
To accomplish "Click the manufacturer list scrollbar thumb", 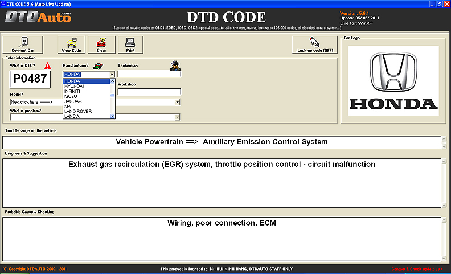I will point(112,96).
